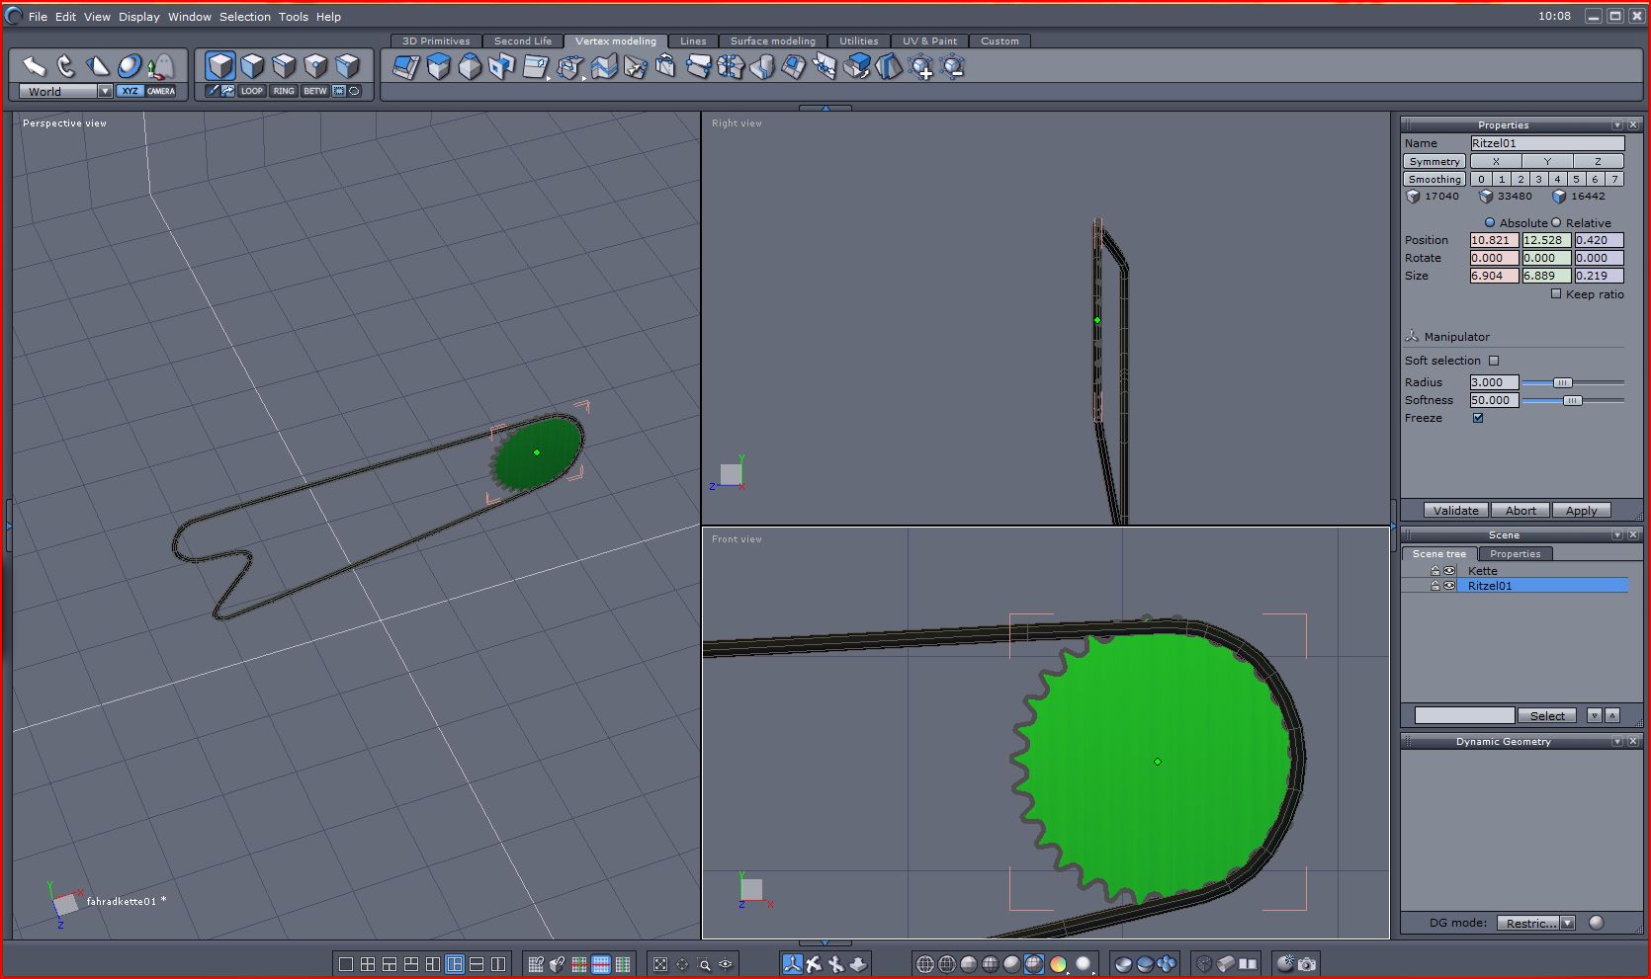This screenshot has height=979, width=1651.
Task: Click the Select button in Scene panel
Action: tap(1547, 716)
